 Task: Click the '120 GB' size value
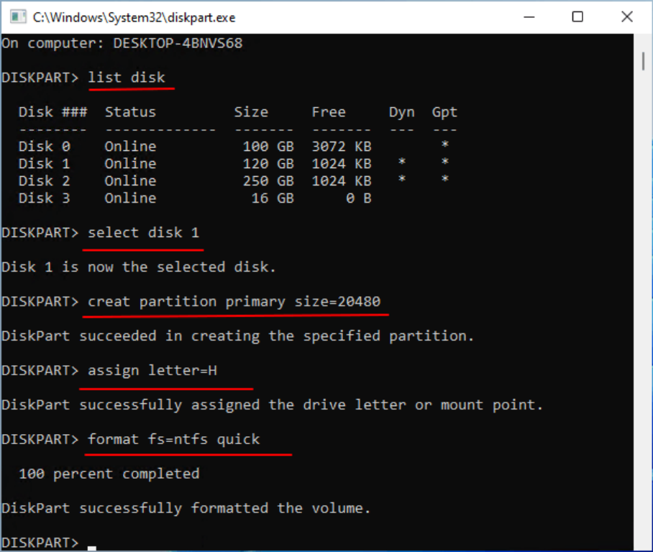click(269, 164)
